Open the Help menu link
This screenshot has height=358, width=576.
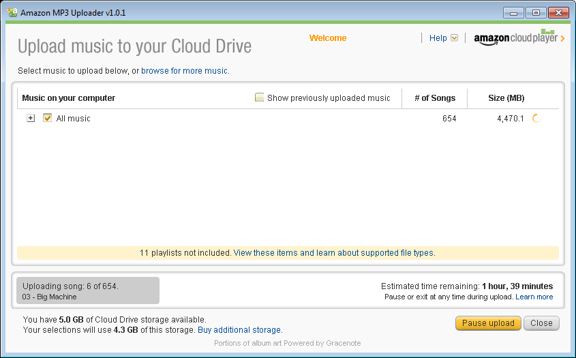coord(438,38)
